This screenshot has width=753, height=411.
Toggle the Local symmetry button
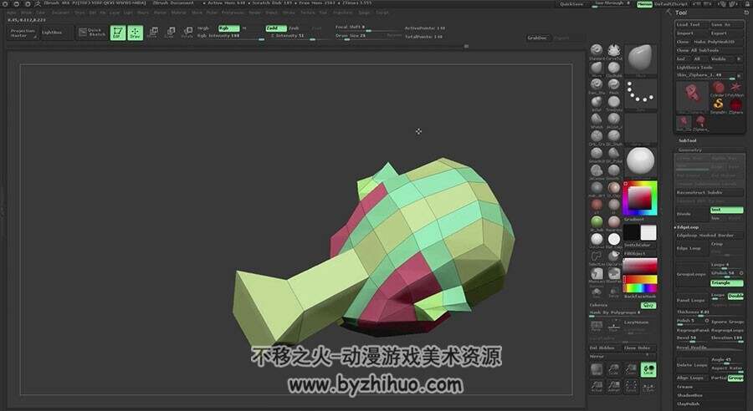tap(648, 369)
